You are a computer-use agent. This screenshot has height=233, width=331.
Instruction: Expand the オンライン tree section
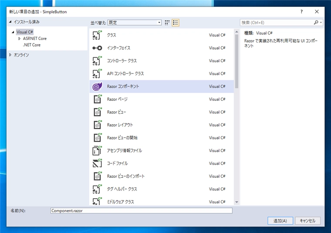(x=10, y=55)
